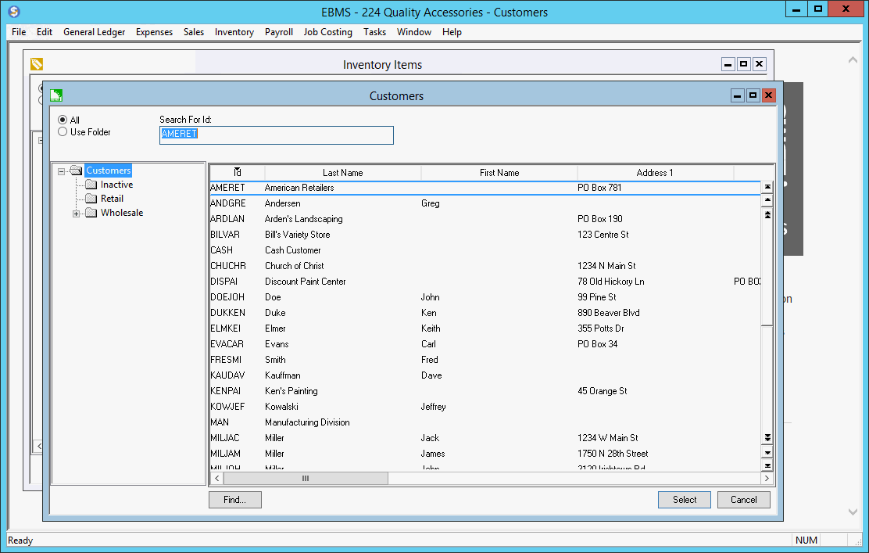Screen dimensions: 869x553
Task: Sort by the Last Name column header
Action: click(342, 172)
